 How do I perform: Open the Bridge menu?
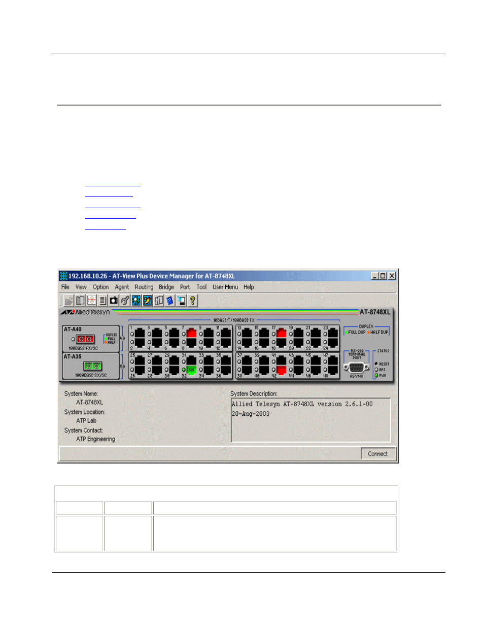click(x=166, y=287)
